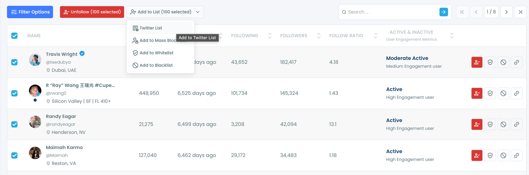Click blacklist icon for Maimah Karmo

tap(503, 155)
